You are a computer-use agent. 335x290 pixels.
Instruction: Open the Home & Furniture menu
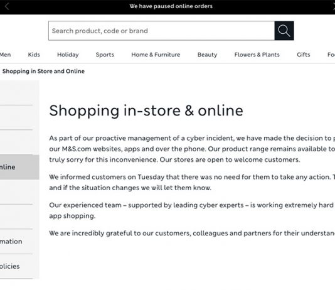pyautogui.click(x=156, y=55)
